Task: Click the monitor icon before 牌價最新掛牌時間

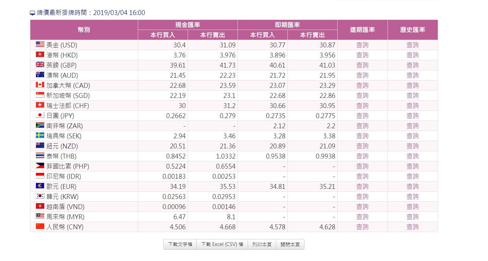Action: [32, 12]
